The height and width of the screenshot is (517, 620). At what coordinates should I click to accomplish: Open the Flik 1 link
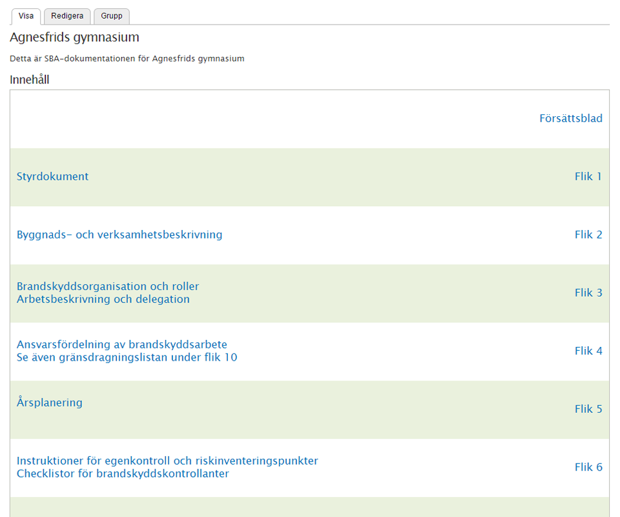tap(588, 176)
